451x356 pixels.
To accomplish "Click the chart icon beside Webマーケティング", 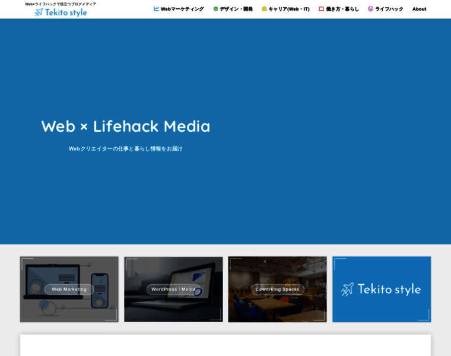I will (157, 9).
